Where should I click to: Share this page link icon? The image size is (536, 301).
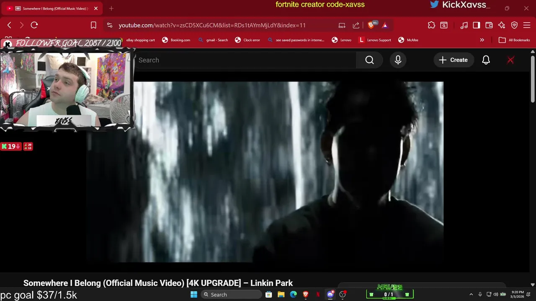[x=356, y=25]
